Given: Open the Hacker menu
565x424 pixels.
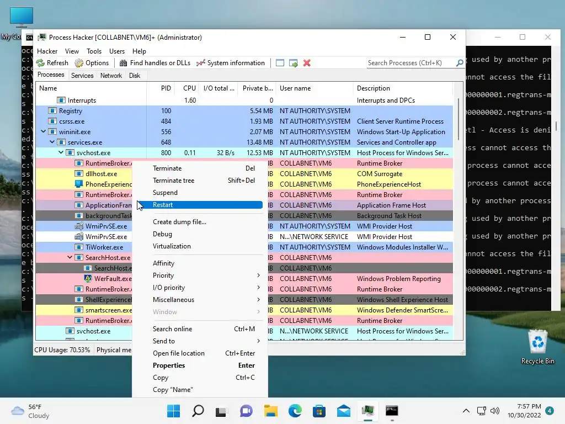Looking at the screenshot, I should click(x=47, y=51).
